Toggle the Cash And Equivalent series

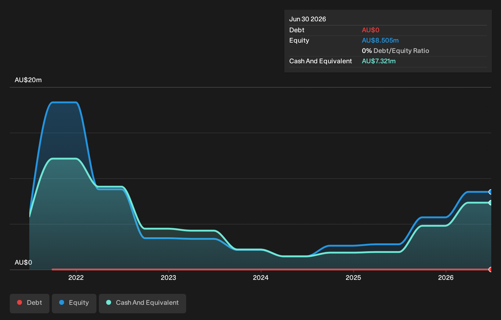pos(142,303)
